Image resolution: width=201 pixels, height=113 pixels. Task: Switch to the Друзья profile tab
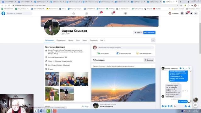(71, 40)
